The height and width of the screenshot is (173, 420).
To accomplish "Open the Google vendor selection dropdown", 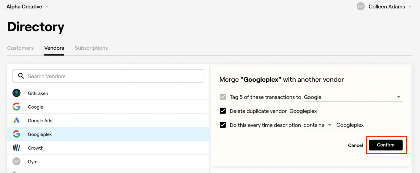I will 353,97.
